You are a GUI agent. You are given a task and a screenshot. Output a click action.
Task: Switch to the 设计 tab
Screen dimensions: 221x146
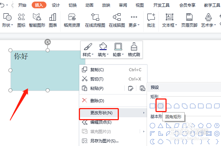[56, 5]
